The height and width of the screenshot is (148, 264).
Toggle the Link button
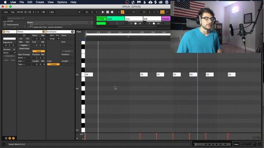[6, 12]
